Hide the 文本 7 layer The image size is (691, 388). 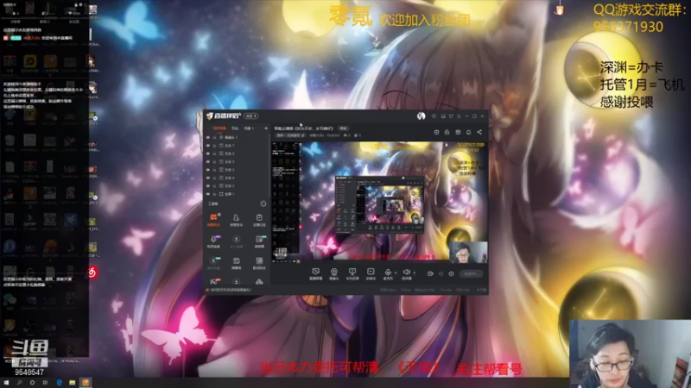pyautogui.click(x=208, y=146)
